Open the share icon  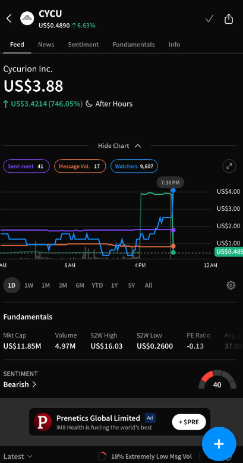(x=229, y=19)
